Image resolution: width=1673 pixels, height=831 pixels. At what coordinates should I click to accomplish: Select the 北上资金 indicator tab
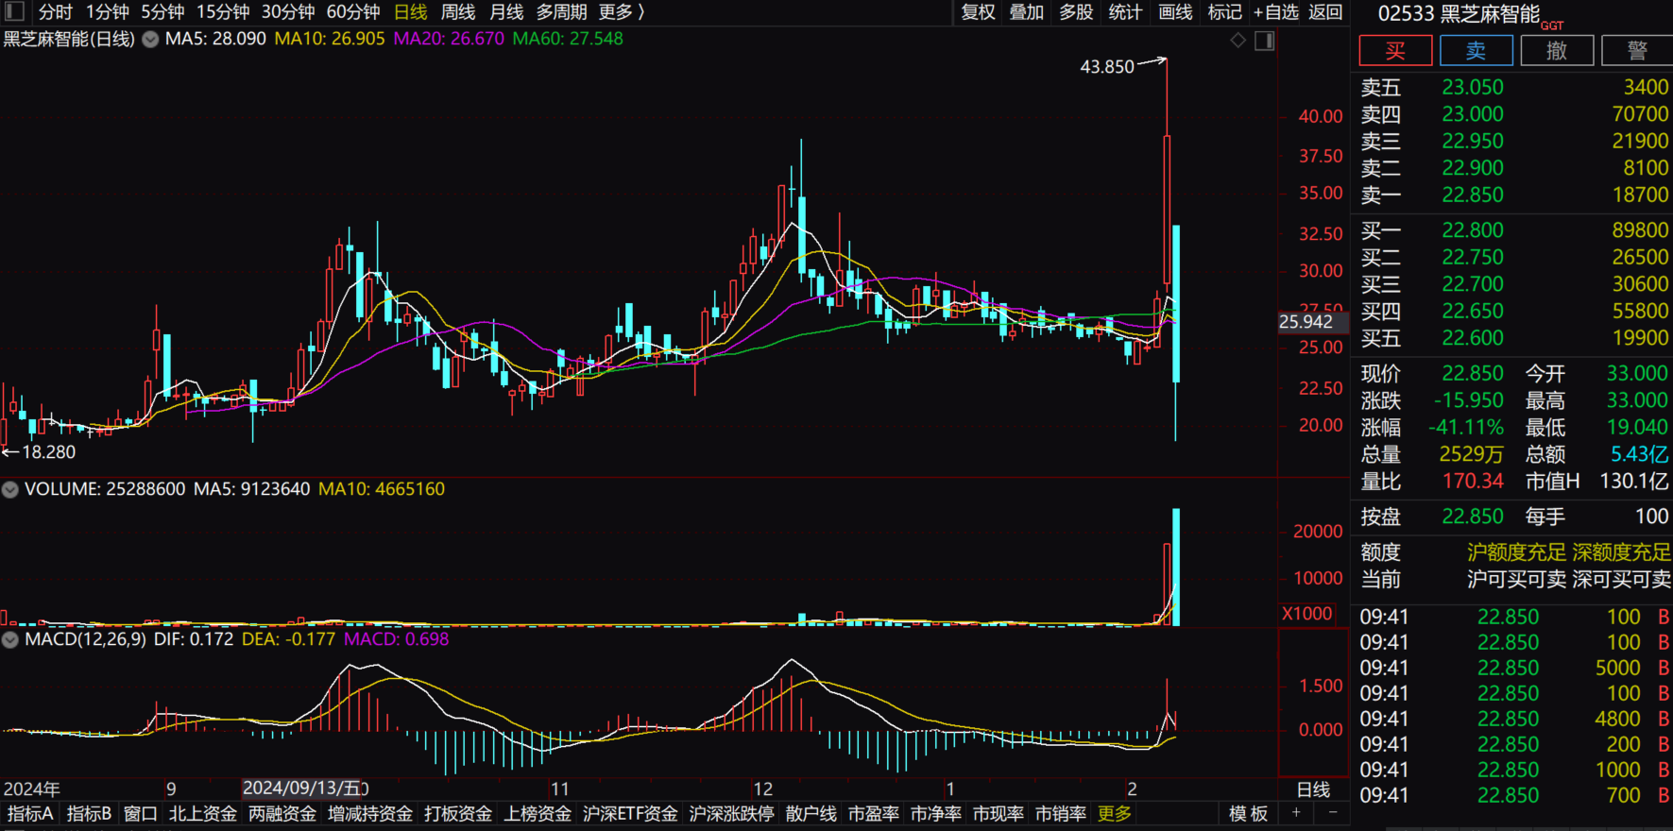coord(202,814)
